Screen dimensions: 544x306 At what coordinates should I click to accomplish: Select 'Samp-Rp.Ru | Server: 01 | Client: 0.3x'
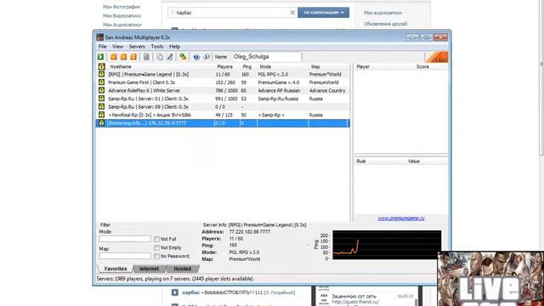point(223,99)
